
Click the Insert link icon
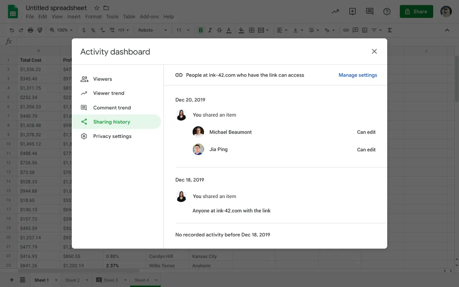[346, 30]
